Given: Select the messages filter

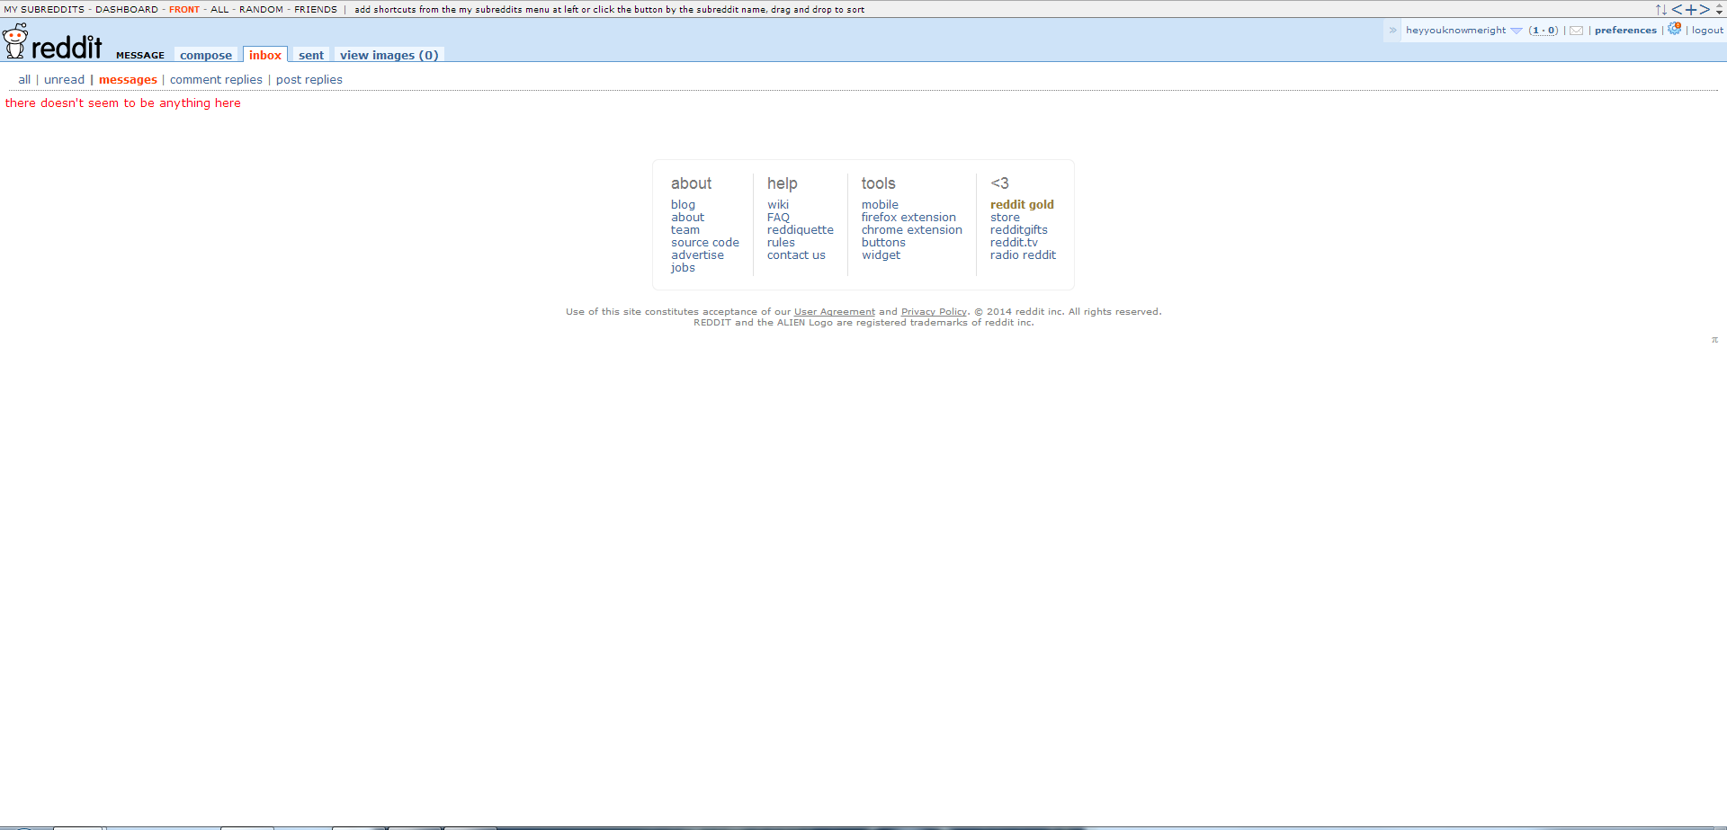Looking at the screenshot, I should click(x=128, y=80).
